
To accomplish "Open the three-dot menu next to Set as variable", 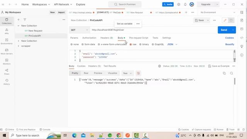I will click(138, 24).
